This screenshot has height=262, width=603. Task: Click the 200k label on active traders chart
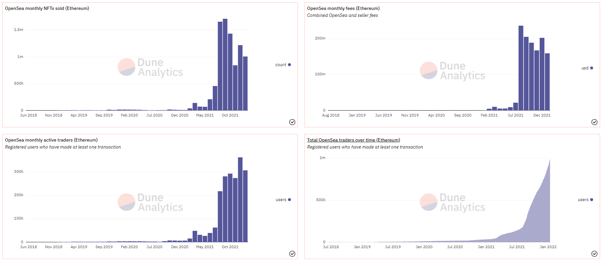pyautogui.click(x=18, y=195)
